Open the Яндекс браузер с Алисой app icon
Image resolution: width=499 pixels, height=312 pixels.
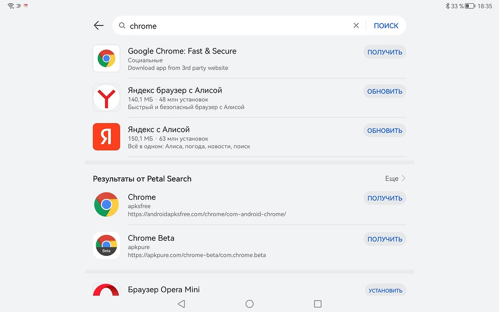[106, 97]
